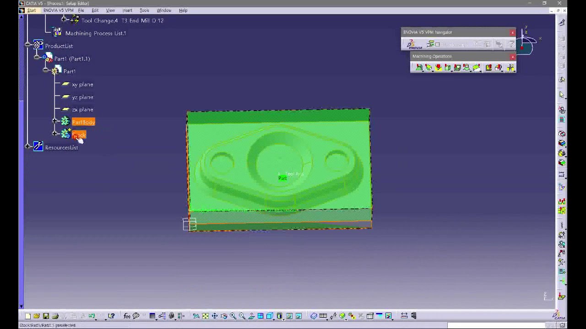Open the Insert menu
This screenshot has width=586, height=329.
click(x=127, y=10)
